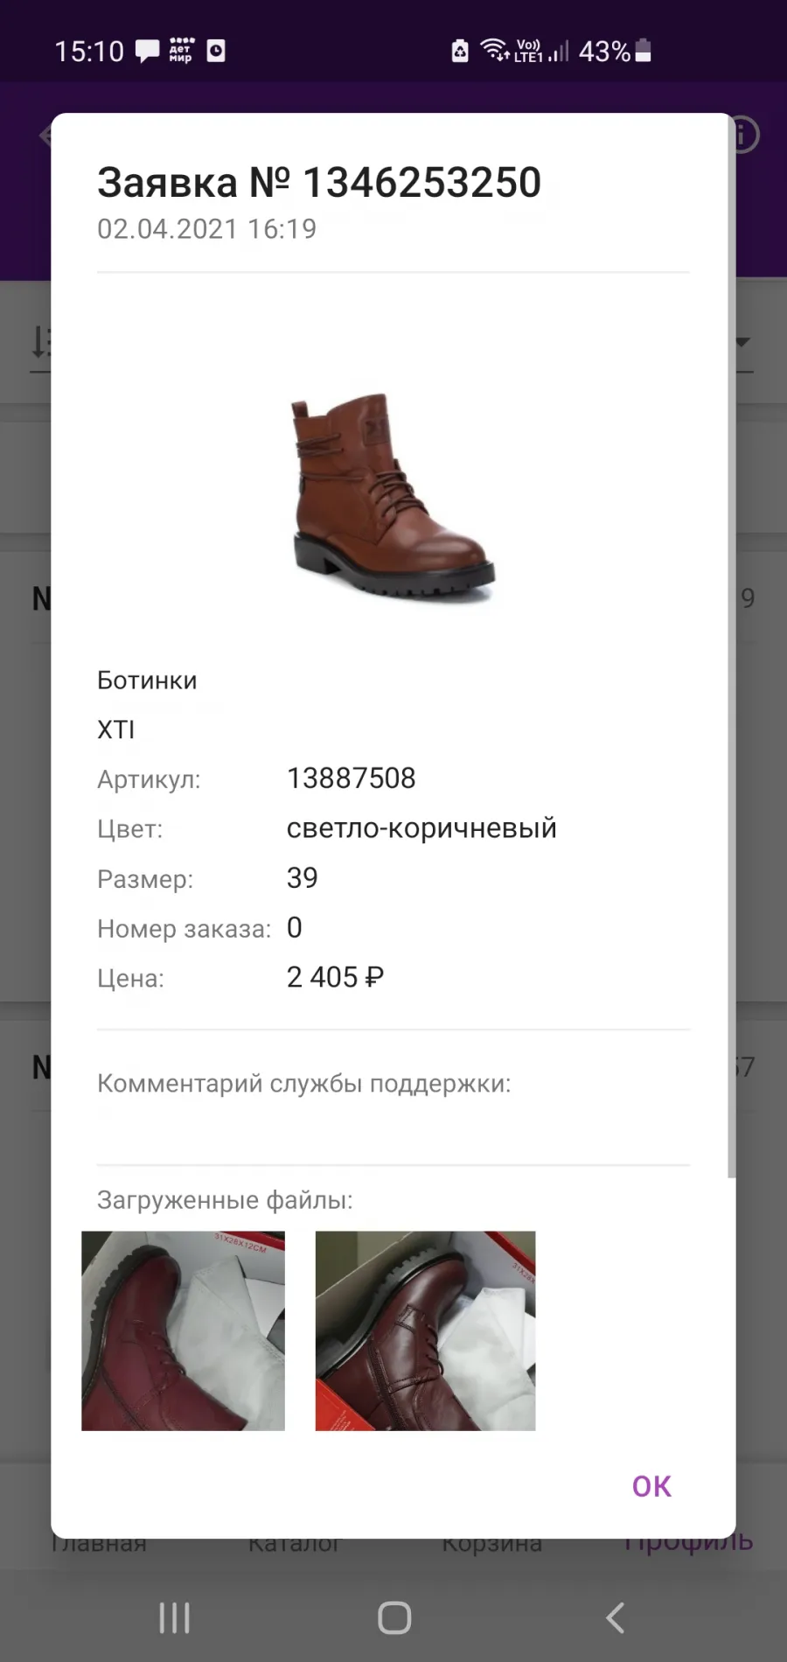
Task: Click the dialog vertical scrollbar
Action: pos(731,647)
